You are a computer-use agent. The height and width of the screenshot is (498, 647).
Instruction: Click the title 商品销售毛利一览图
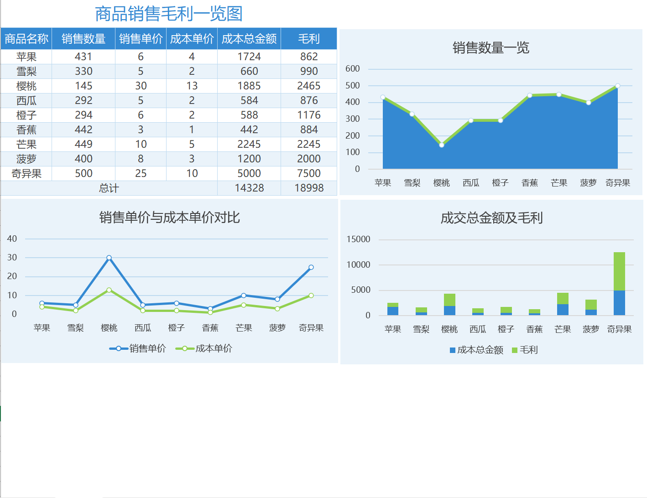point(169,14)
